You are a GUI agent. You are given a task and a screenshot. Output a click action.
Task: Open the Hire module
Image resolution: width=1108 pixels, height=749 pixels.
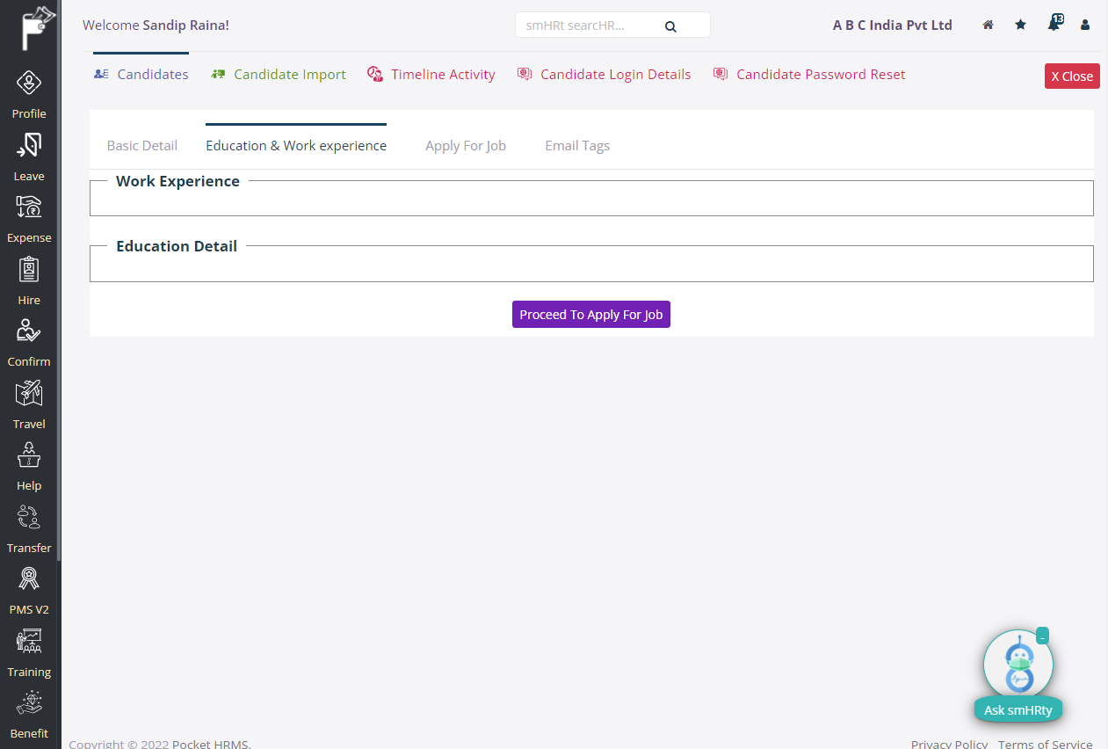[x=29, y=279]
